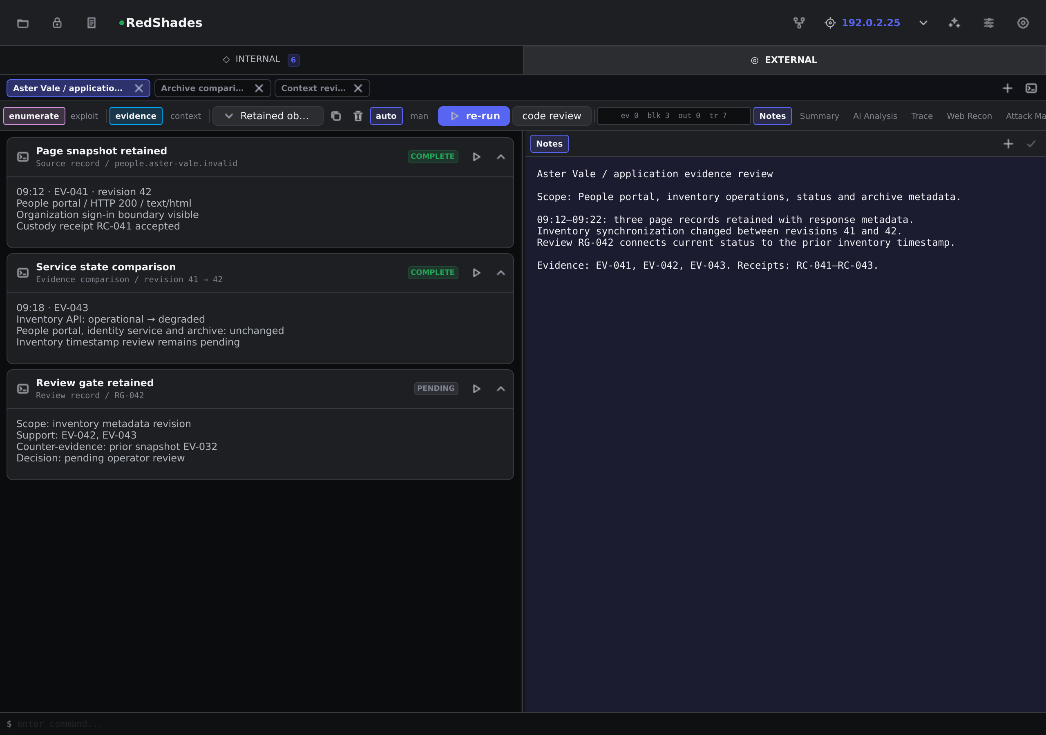Image resolution: width=1046 pixels, height=735 pixels.
Task: Toggle the evidence phase filter
Action: pos(136,116)
